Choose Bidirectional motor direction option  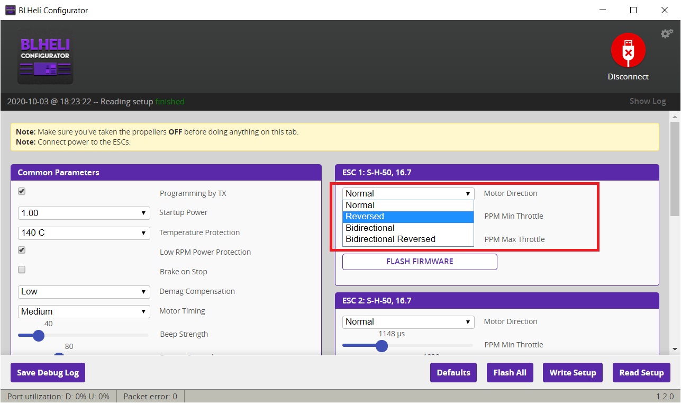408,228
